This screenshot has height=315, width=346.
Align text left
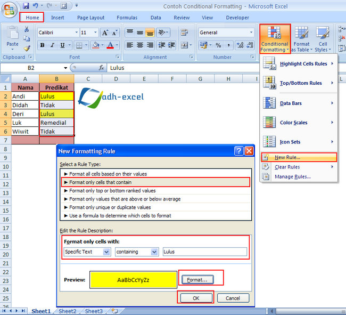[130, 45]
